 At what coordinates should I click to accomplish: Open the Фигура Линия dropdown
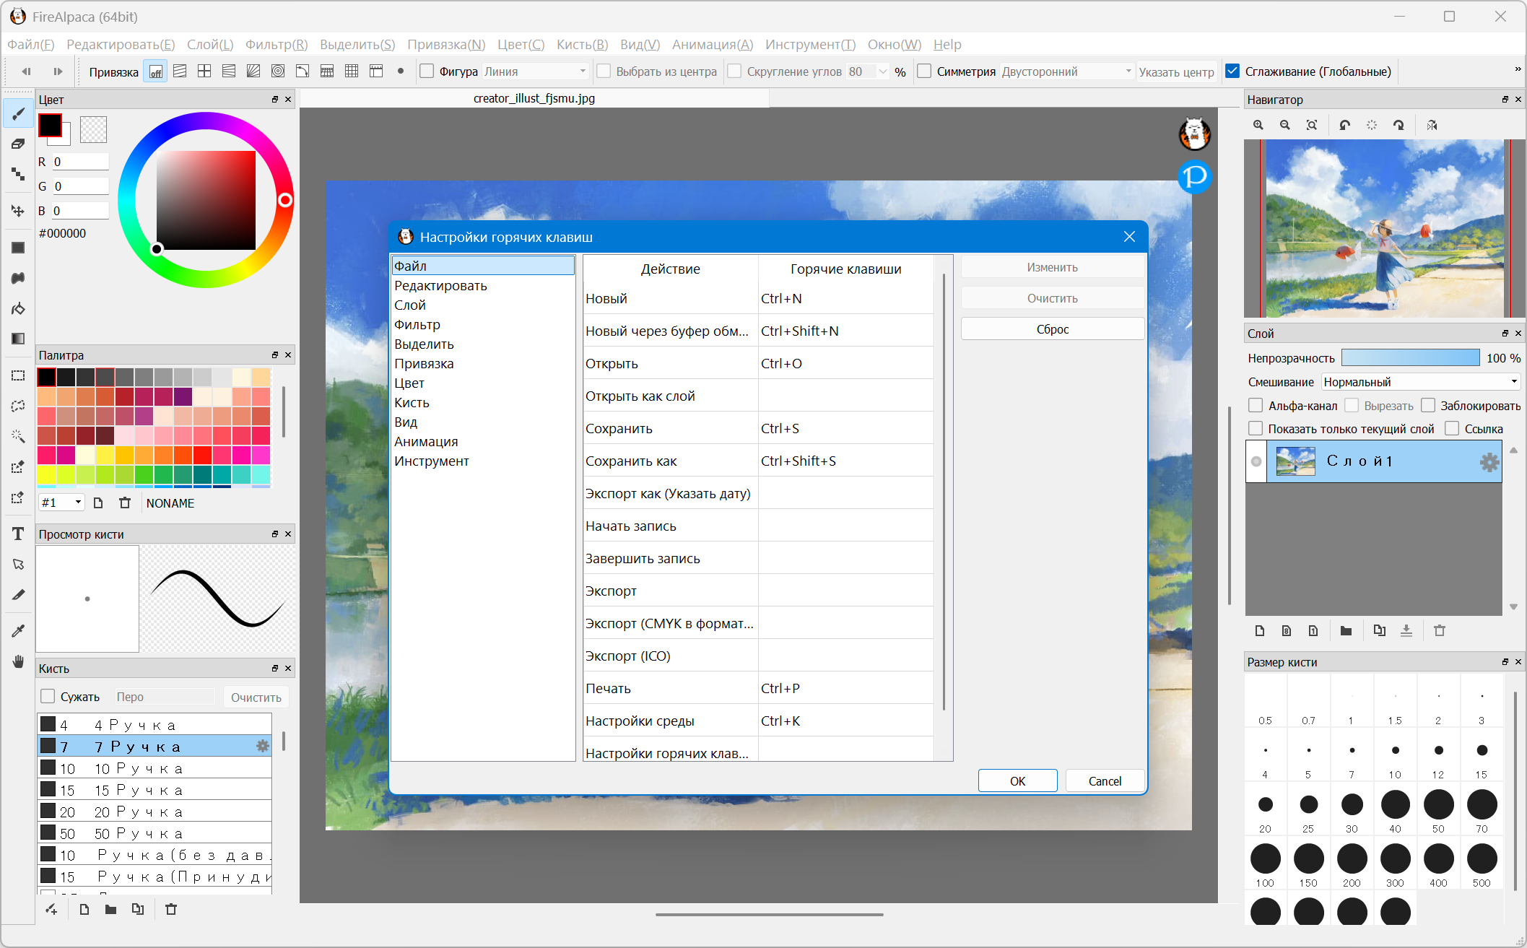(x=534, y=71)
